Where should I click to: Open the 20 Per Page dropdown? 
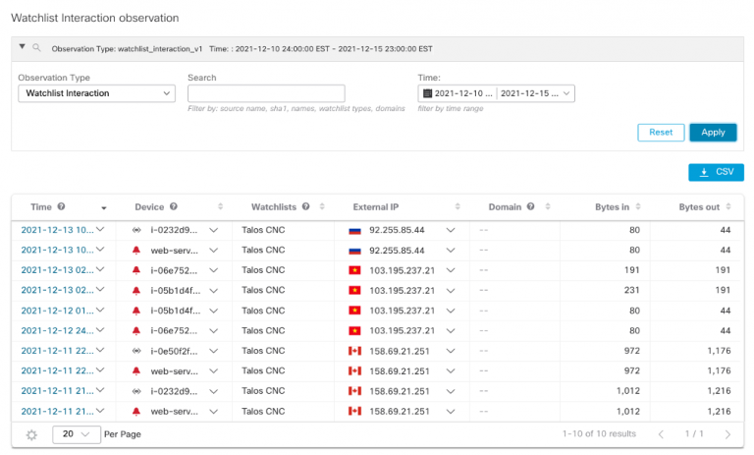pyautogui.click(x=76, y=434)
